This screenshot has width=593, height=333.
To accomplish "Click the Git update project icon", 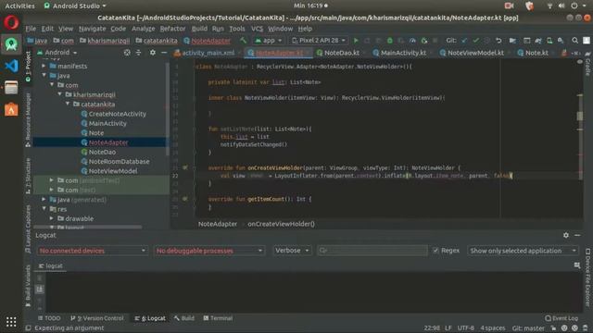I will [x=464, y=41].
